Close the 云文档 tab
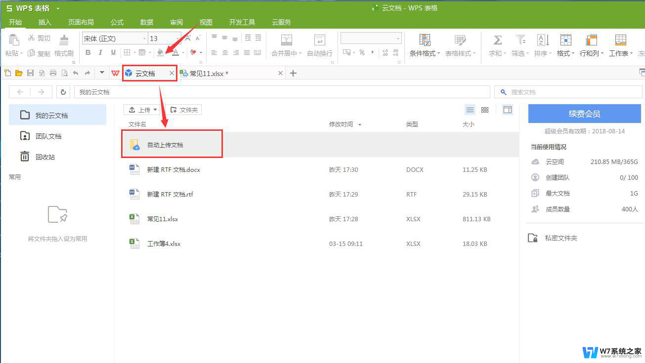The image size is (645, 363). [x=172, y=73]
